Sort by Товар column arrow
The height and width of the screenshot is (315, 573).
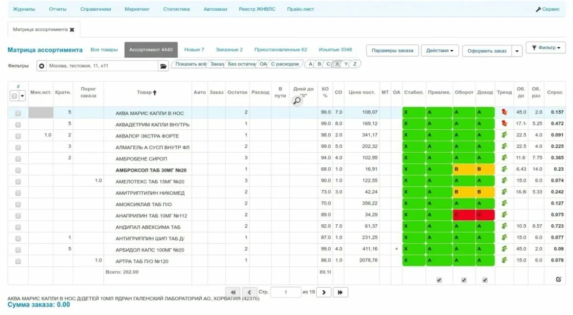tap(154, 93)
